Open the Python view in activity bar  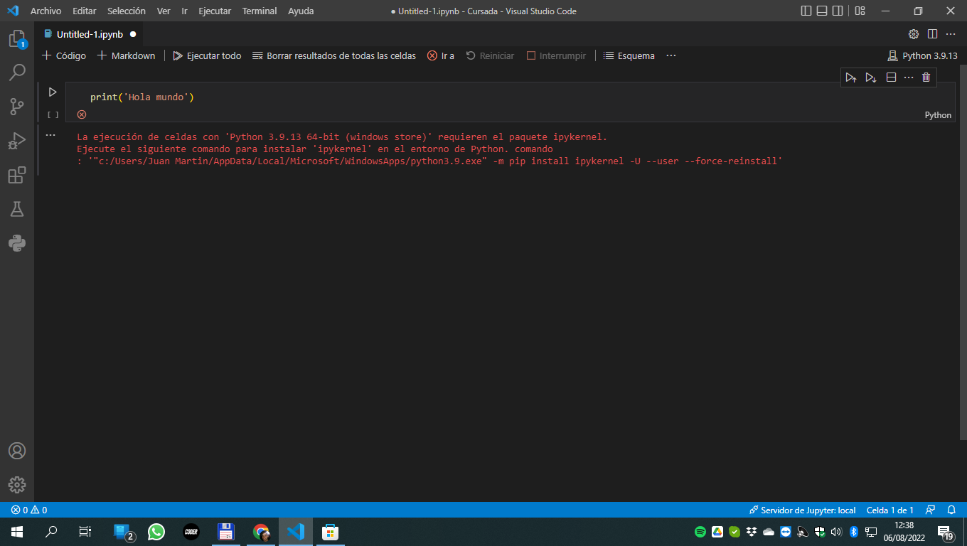[17, 243]
